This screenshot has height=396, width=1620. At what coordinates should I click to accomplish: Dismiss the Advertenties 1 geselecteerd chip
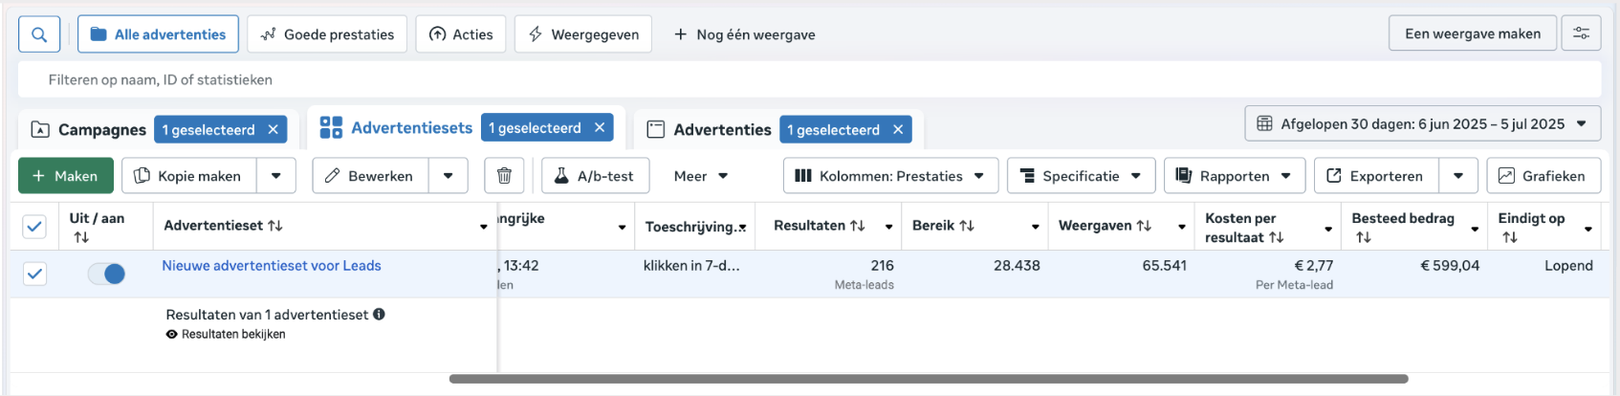pos(898,129)
